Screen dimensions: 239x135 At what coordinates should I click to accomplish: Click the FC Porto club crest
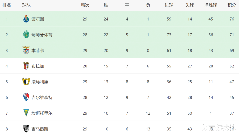coord(26,19)
